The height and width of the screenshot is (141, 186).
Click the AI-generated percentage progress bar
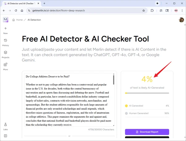click(x=147, y=93)
